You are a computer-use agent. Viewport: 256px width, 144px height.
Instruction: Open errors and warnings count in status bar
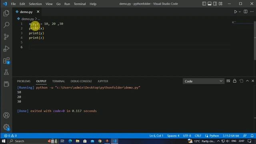10,136
